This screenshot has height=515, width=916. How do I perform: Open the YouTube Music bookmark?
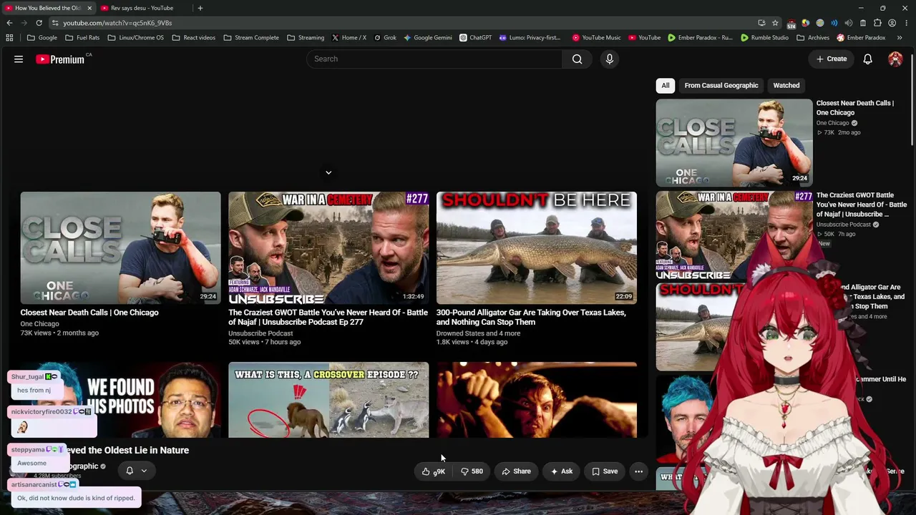click(596, 38)
